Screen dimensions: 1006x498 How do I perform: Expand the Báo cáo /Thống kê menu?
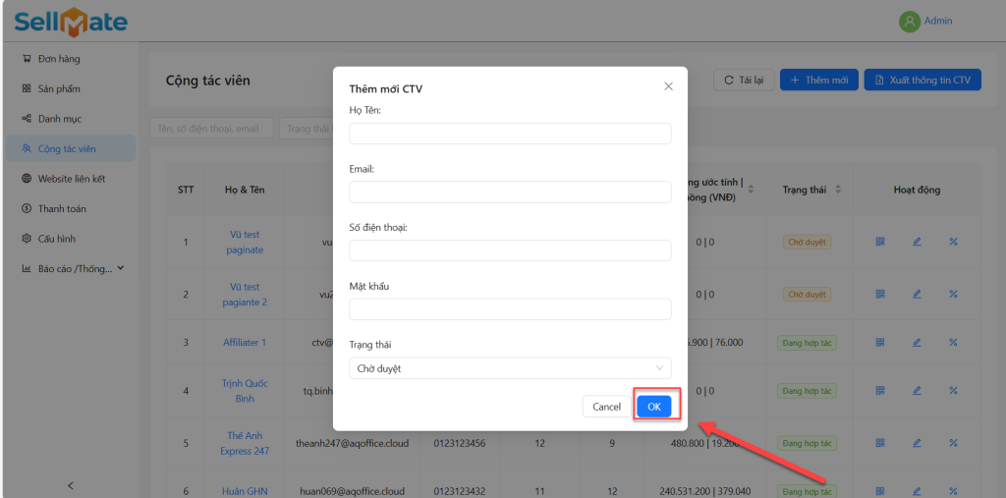(74, 268)
